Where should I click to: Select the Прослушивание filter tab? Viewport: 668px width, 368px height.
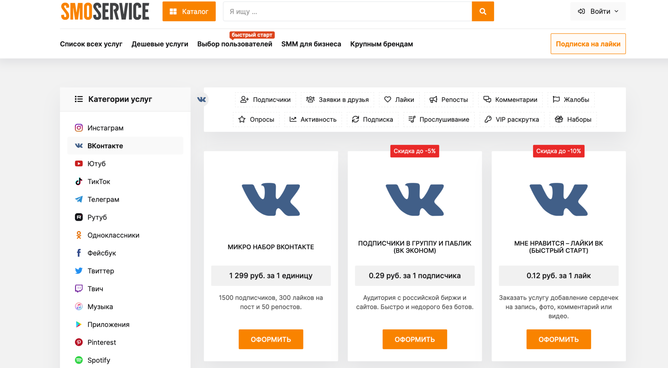tap(439, 120)
